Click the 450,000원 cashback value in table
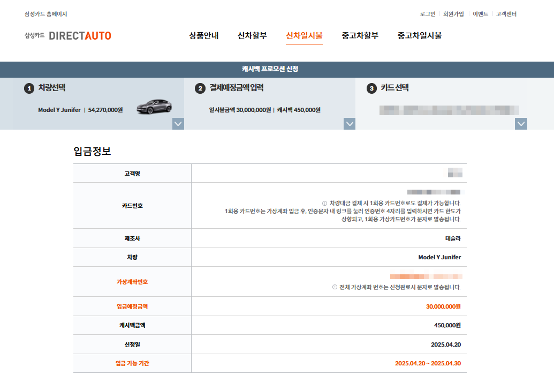This screenshot has height=382, width=554. click(x=447, y=325)
